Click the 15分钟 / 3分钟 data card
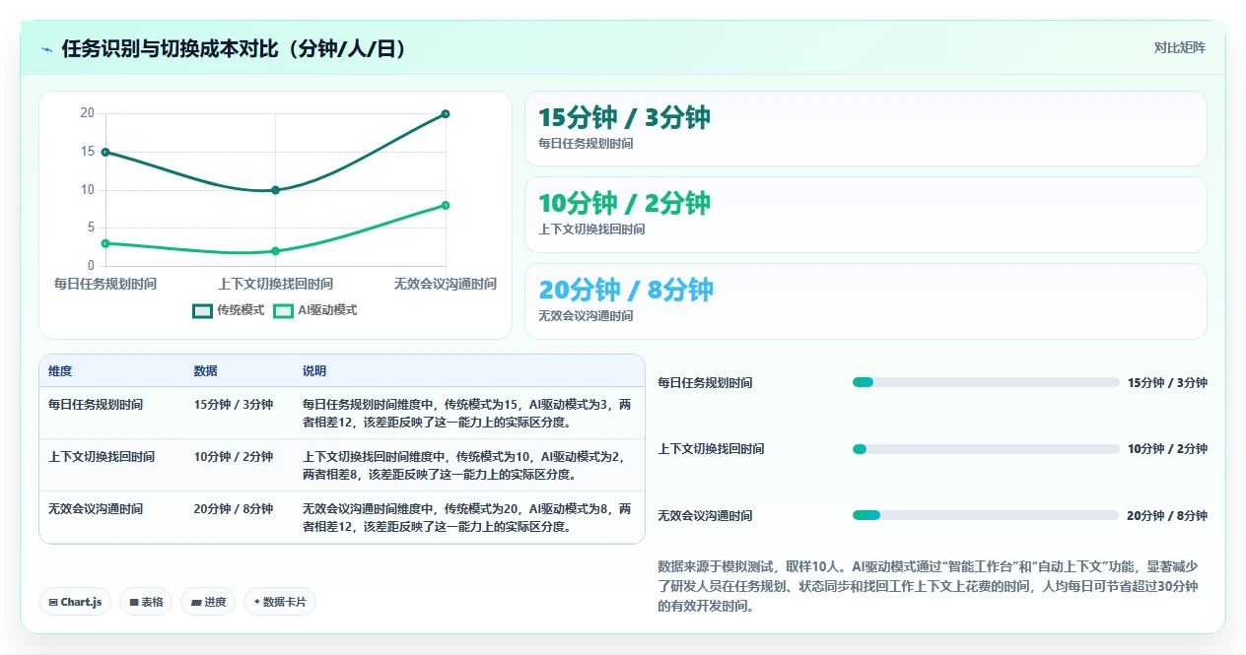 point(865,128)
